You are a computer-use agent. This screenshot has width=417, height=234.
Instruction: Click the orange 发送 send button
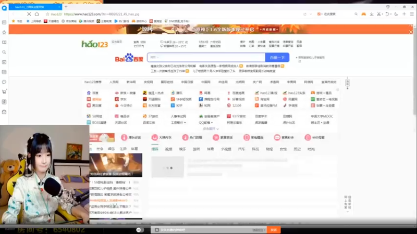[x=274, y=230]
